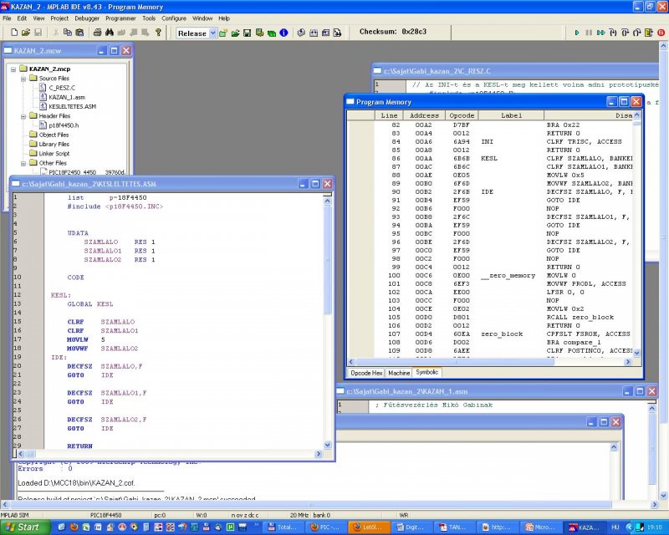Switch to the Opcode Hex tab
The width and height of the screenshot is (669, 535).
tap(366, 373)
